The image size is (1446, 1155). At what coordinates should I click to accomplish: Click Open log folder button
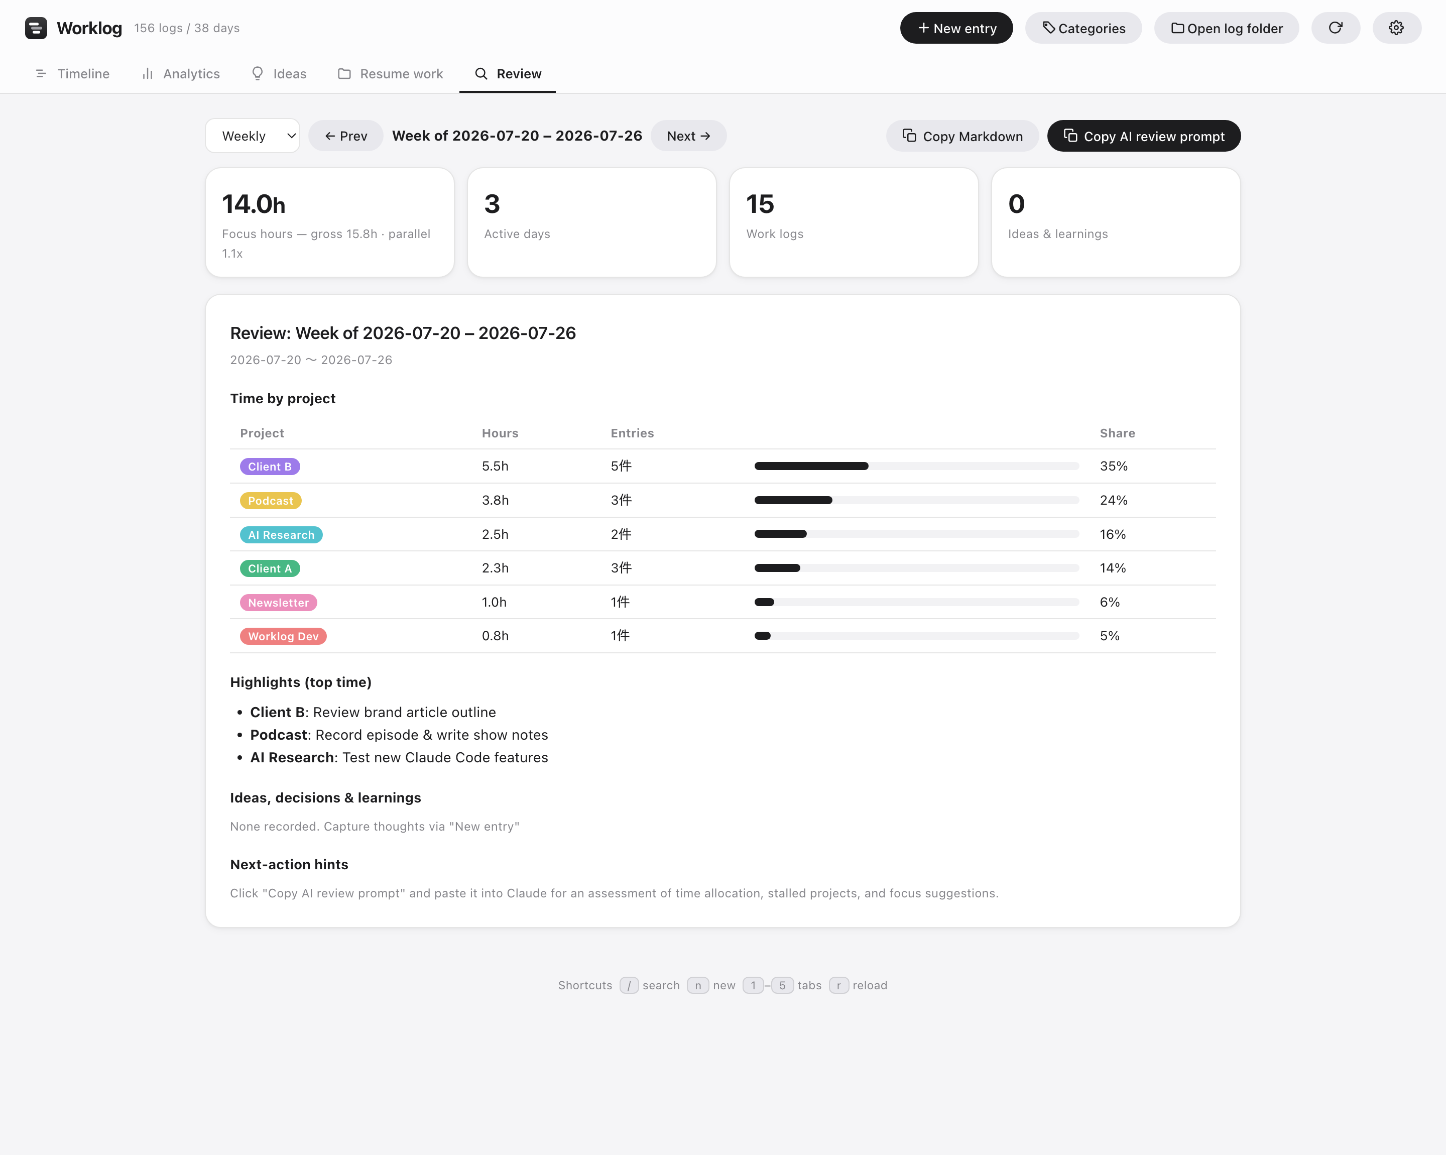pyautogui.click(x=1226, y=28)
